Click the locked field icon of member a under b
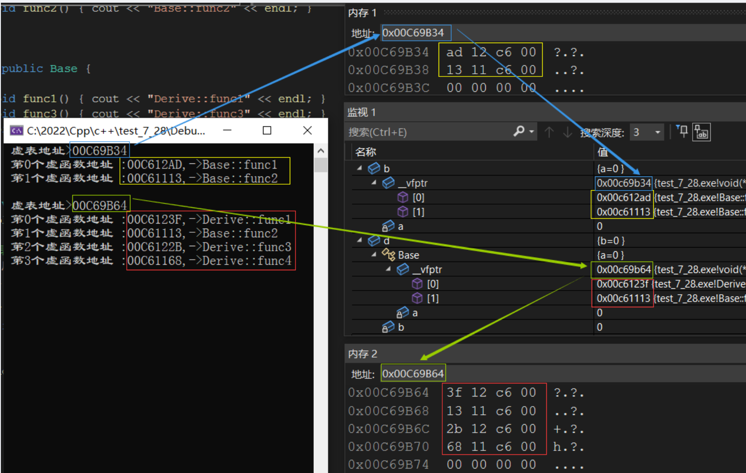 click(x=388, y=226)
